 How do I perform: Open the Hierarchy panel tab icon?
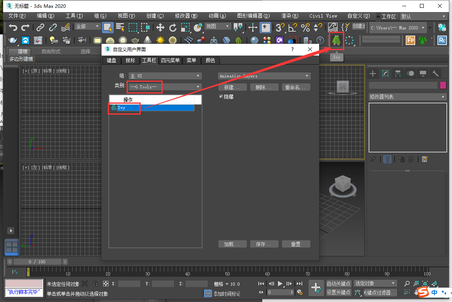point(398,74)
